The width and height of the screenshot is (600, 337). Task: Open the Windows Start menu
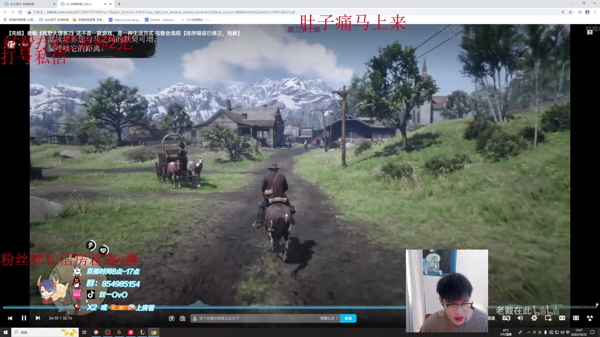[5, 332]
